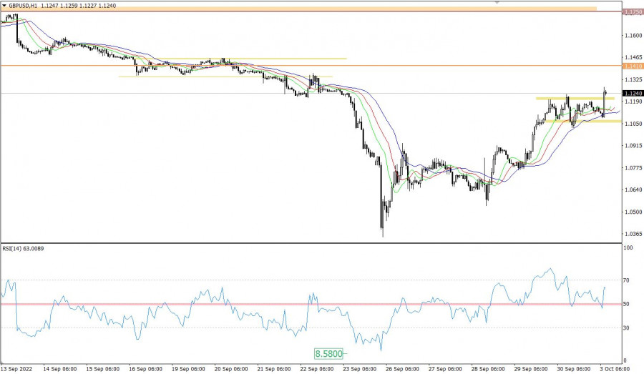Click the 1.1600 price axis label

633,35
